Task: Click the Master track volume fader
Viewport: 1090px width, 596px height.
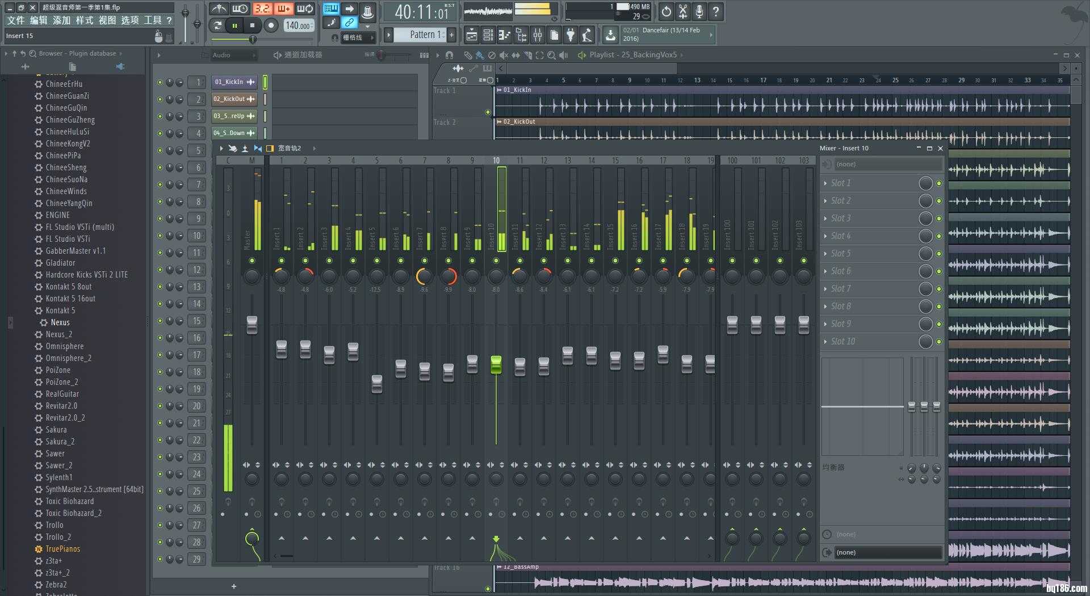Action: 252,325
